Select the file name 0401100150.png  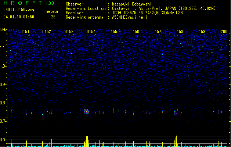(x=19, y=10)
